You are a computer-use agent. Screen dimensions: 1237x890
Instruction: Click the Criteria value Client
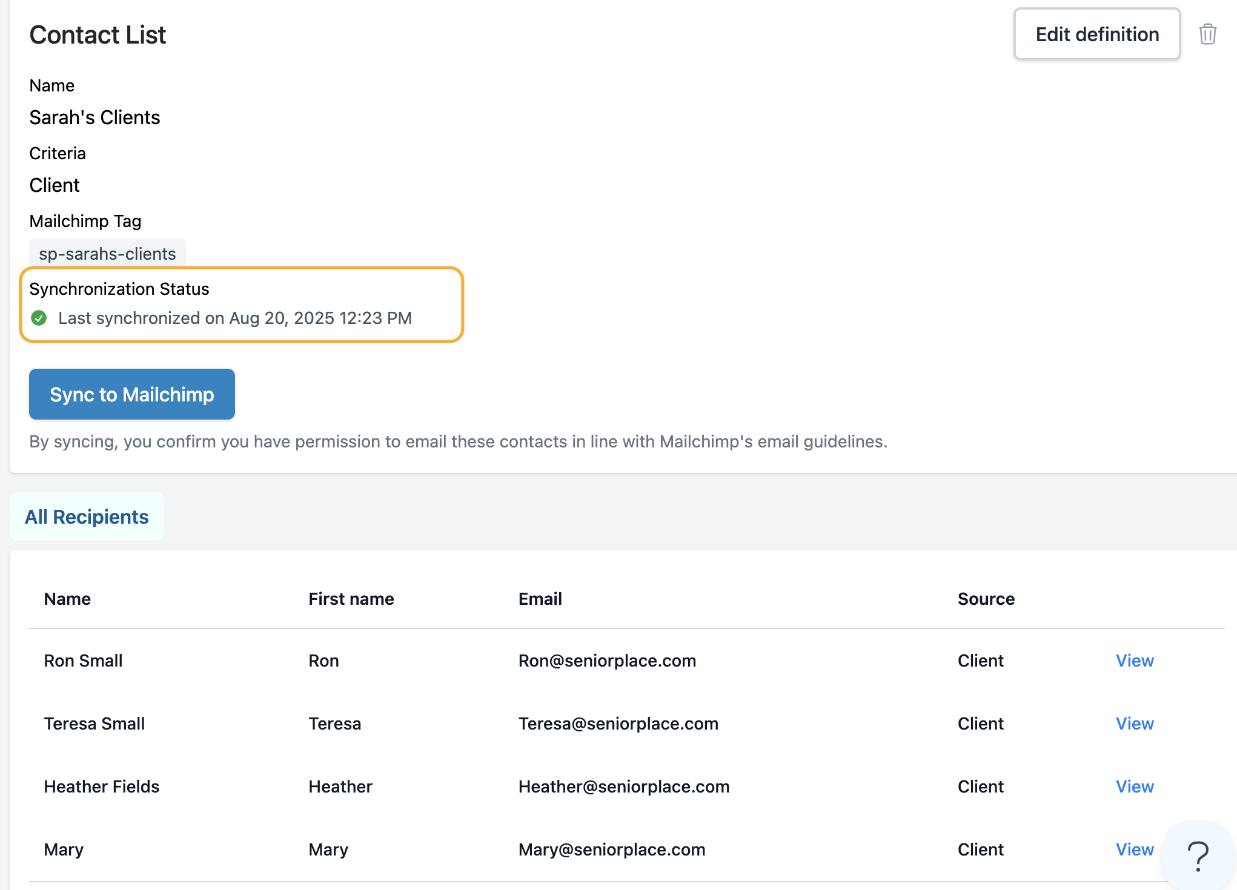point(55,185)
